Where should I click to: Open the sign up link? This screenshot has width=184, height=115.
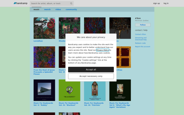[156, 3]
